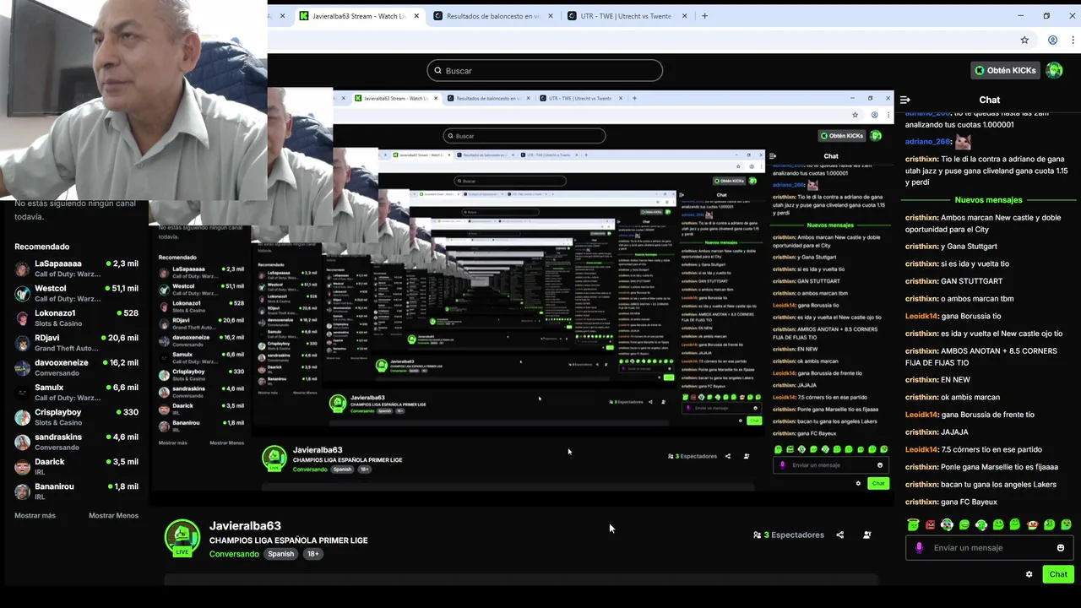This screenshot has height=608, width=1081.
Task: Open chat settings gear icon
Action: (1029, 574)
